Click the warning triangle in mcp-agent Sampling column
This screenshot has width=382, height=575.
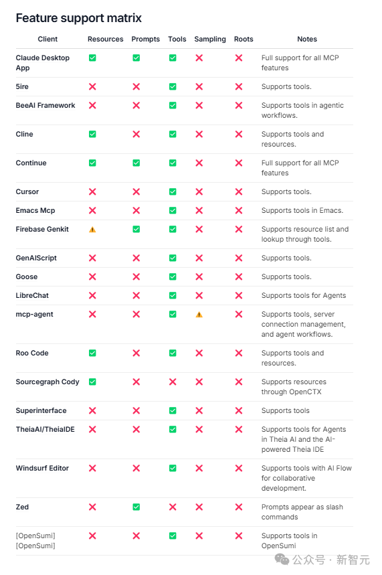pos(199,315)
